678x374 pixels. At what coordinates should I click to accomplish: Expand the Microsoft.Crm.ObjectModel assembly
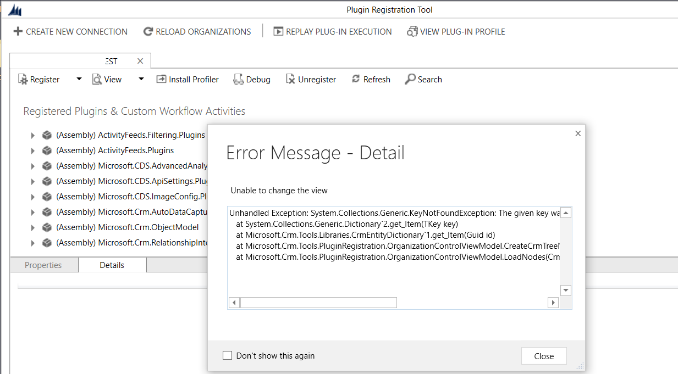point(32,227)
